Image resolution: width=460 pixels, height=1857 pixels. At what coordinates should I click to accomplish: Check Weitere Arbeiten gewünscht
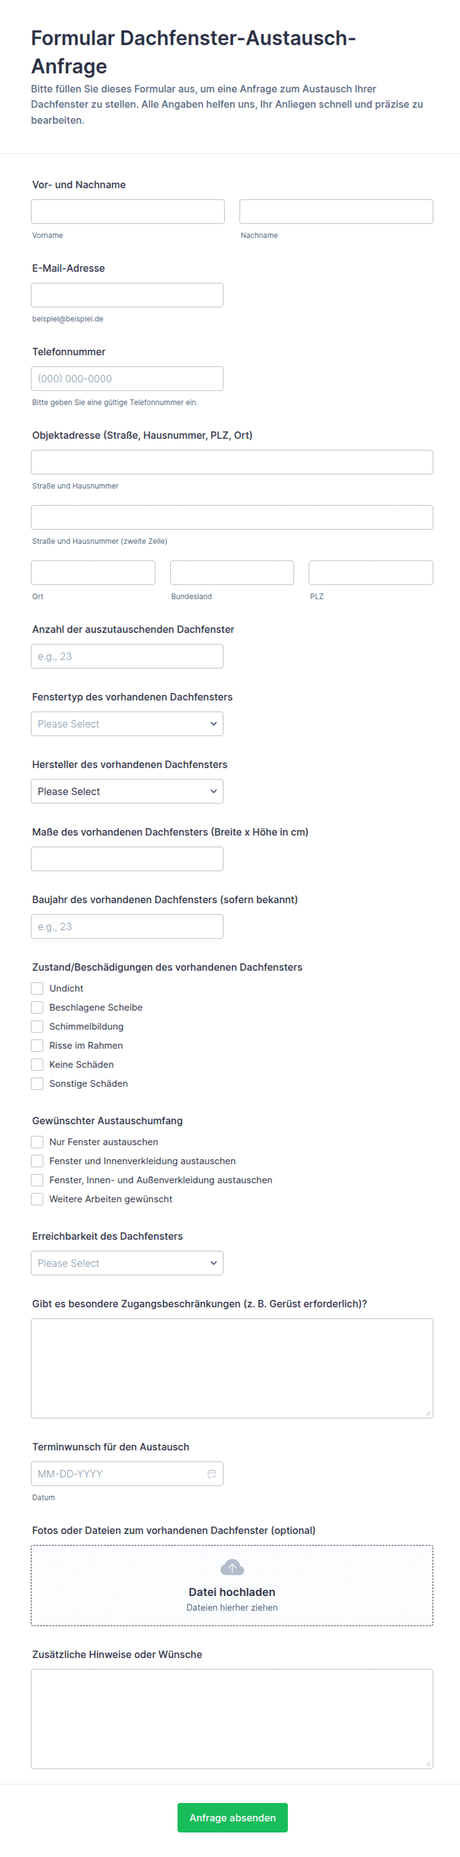[x=38, y=1199]
